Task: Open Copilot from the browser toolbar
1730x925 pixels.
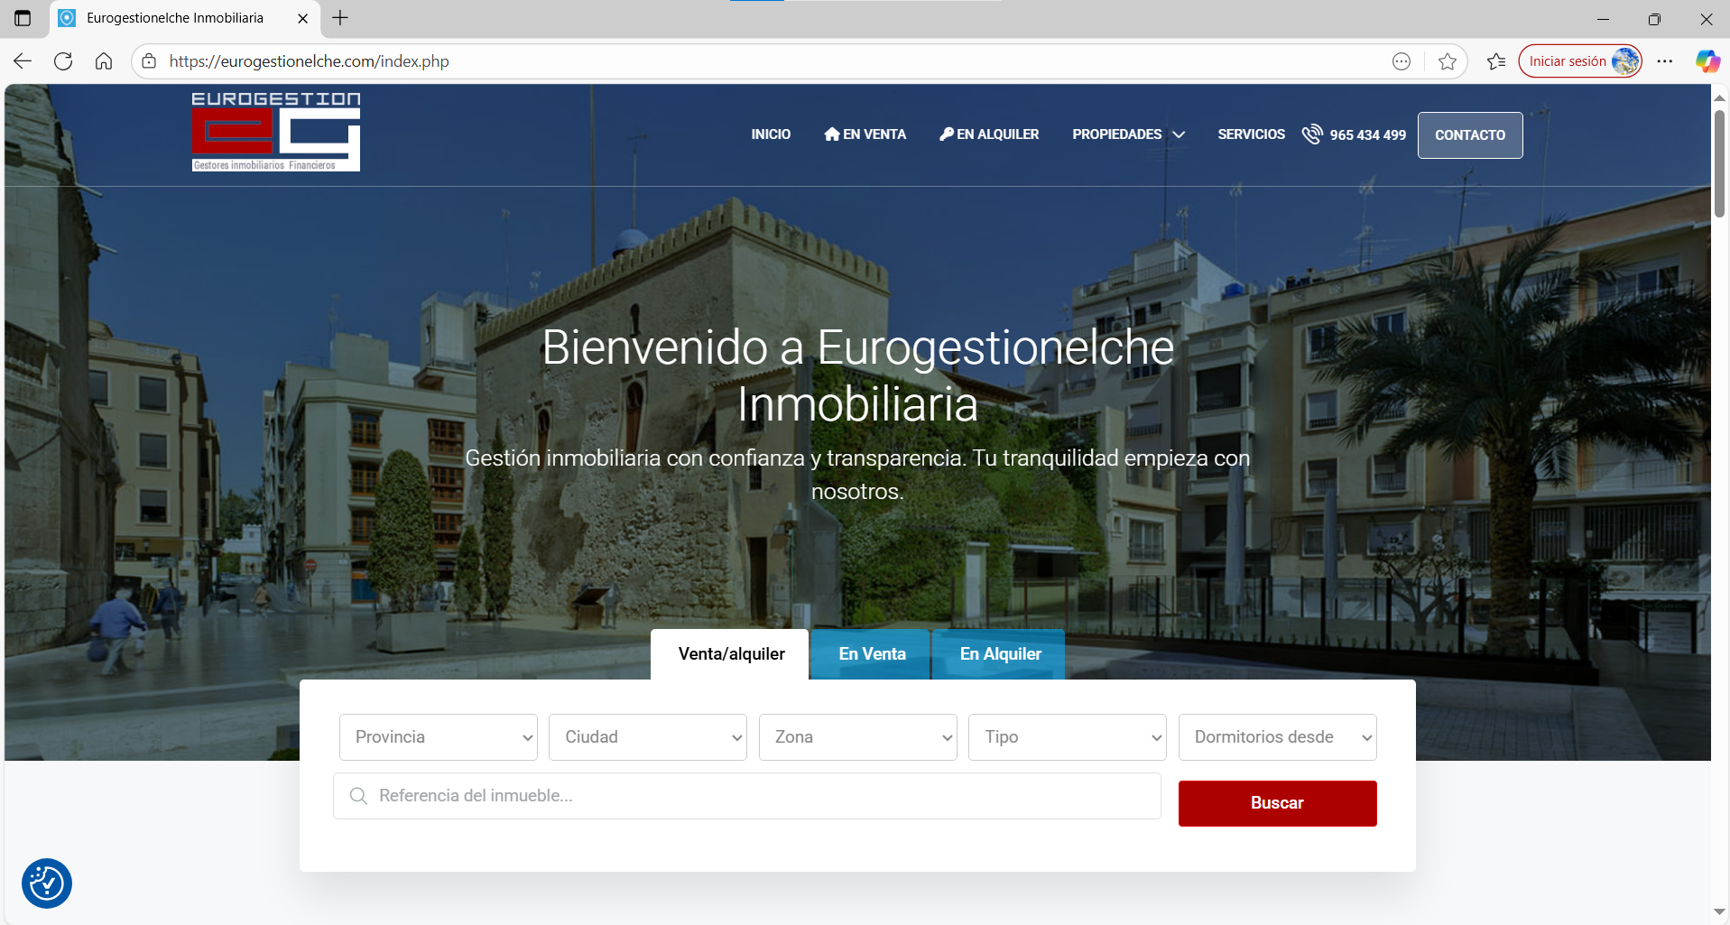Action: (1707, 61)
